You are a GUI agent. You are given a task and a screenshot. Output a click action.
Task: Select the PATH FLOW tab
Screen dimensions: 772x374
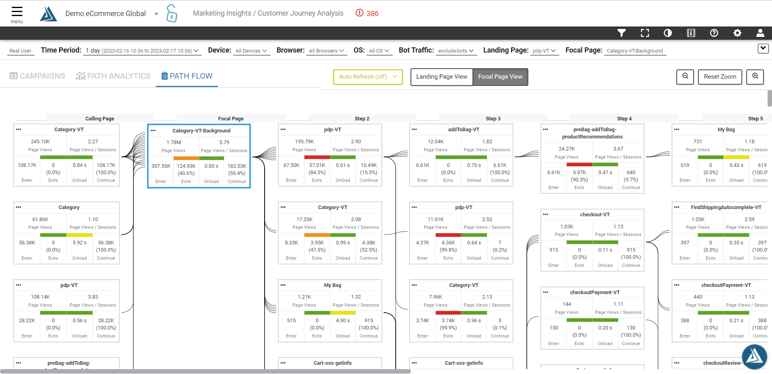(187, 76)
